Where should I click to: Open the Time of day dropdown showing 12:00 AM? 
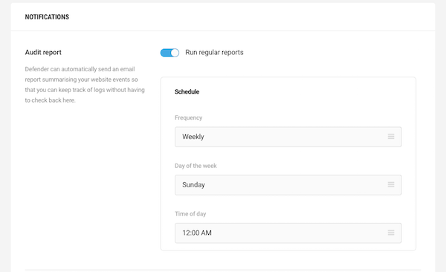[288, 233]
